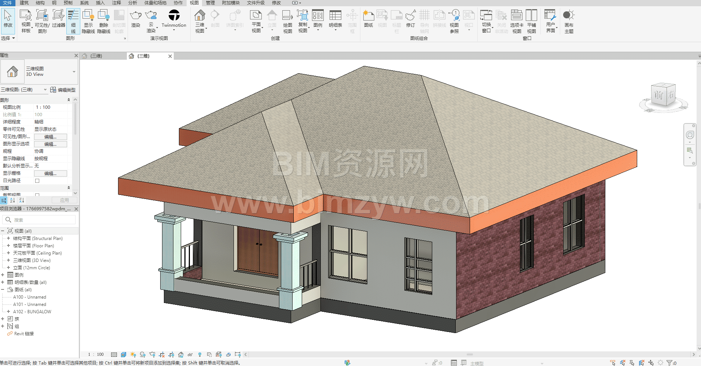Click the 图纸 (Sheet) icon
This screenshot has width=701, height=366.
(x=368, y=16)
